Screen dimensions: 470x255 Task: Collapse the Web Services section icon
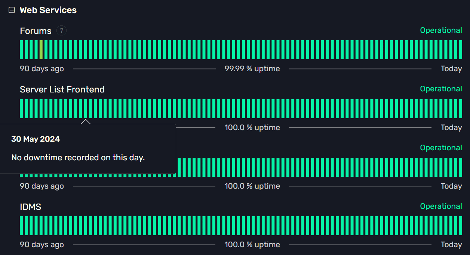point(12,10)
